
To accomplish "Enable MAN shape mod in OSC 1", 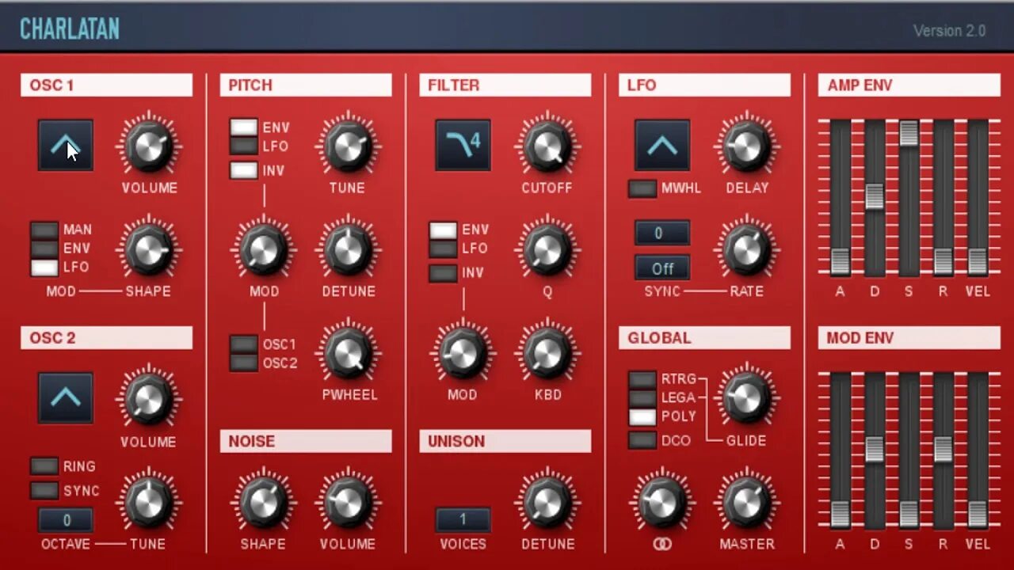I will [44, 230].
